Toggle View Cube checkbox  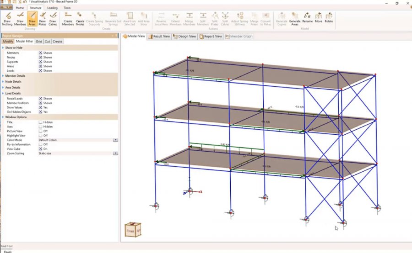40,149
